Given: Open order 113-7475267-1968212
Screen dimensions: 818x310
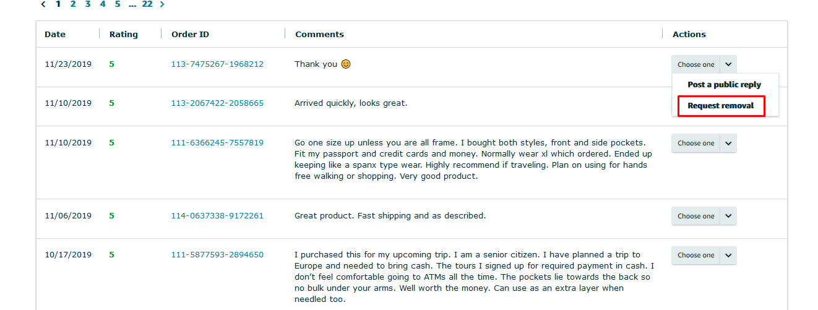Looking at the screenshot, I should [x=217, y=64].
